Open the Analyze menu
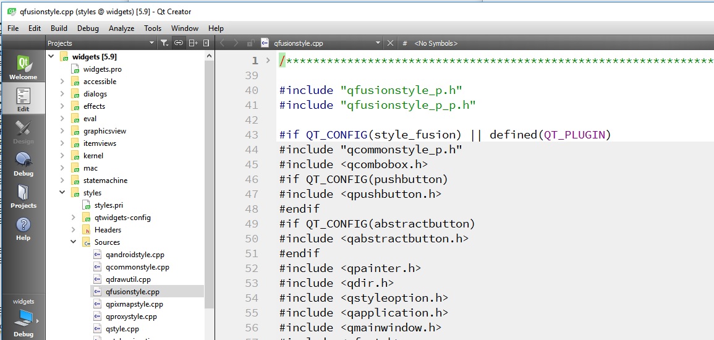714x340 pixels. tap(121, 28)
